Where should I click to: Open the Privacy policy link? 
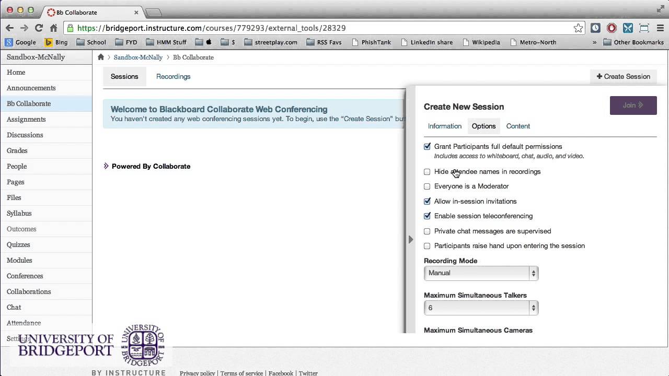point(197,373)
